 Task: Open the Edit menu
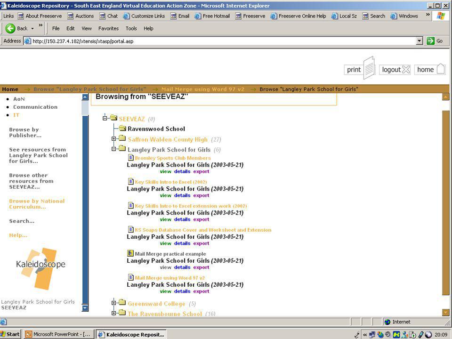click(x=70, y=28)
